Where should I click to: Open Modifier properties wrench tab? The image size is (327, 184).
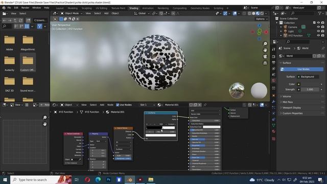(274, 102)
